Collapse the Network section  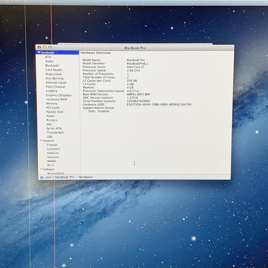(x=41, y=141)
